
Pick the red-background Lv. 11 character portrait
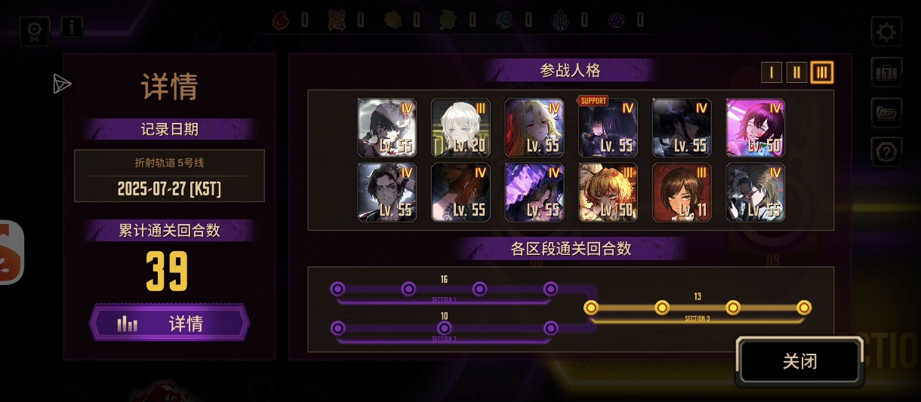coord(682,192)
